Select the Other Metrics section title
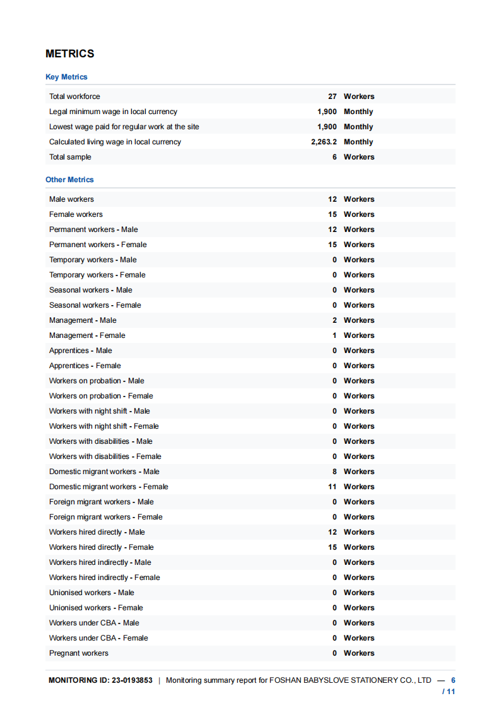Viewport: 501px width, 708px height. (x=69, y=180)
